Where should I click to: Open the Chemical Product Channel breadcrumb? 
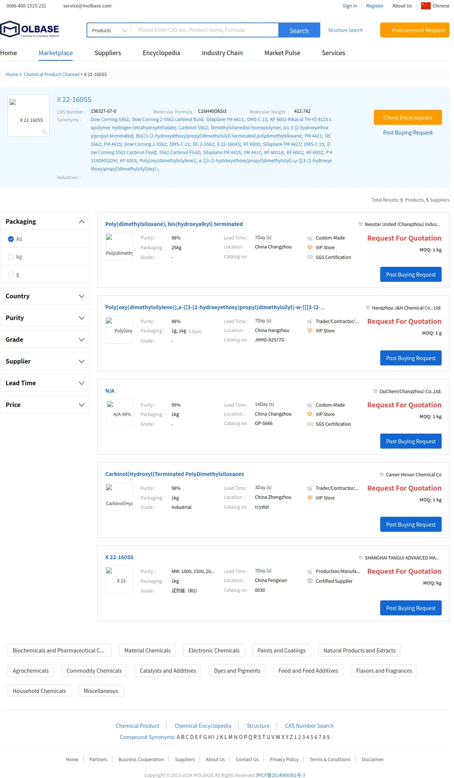pyautogui.click(x=52, y=74)
